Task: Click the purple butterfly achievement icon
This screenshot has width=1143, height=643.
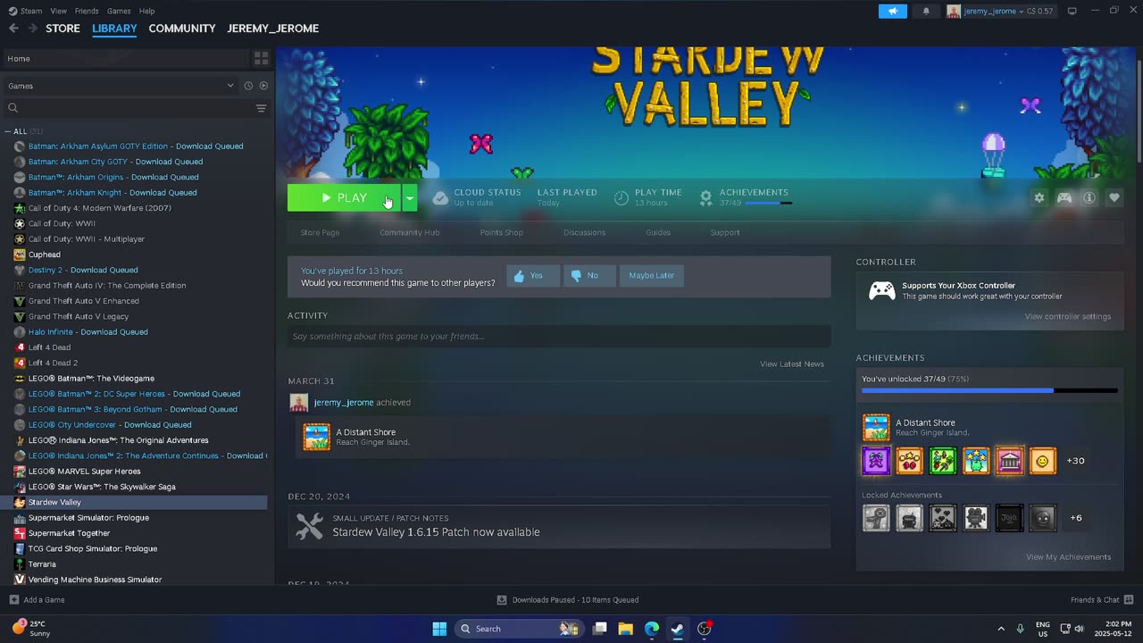Action: click(876, 461)
